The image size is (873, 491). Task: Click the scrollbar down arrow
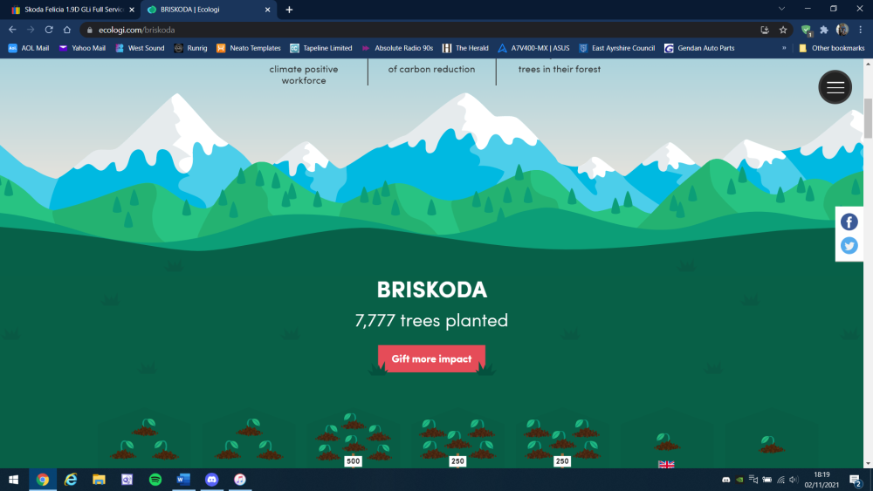pyautogui.click(x=868, y=463)
